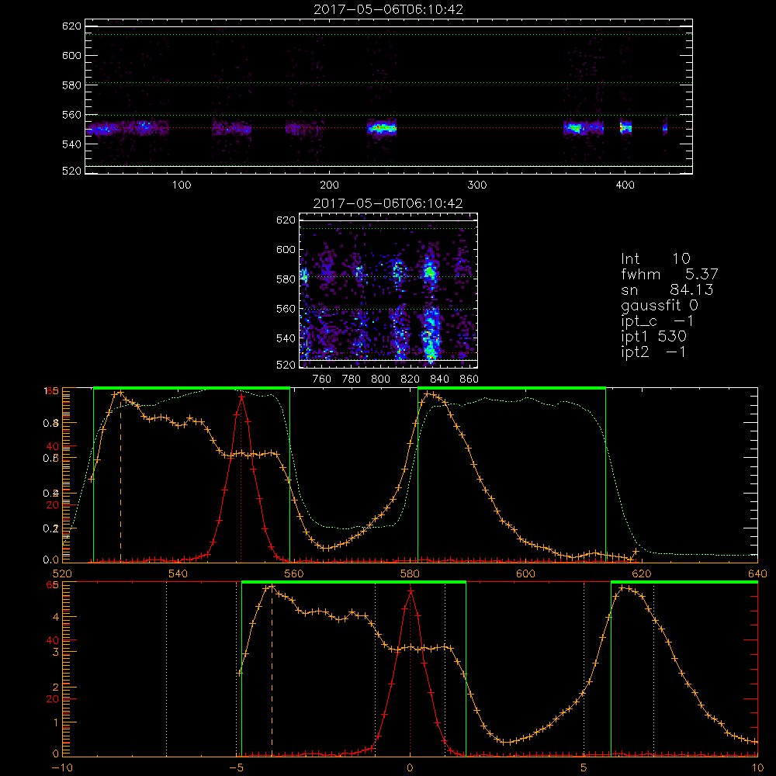776x776 pixels.
Task: Click x-axis label 760 on middle image
Action: pos(322,379)
